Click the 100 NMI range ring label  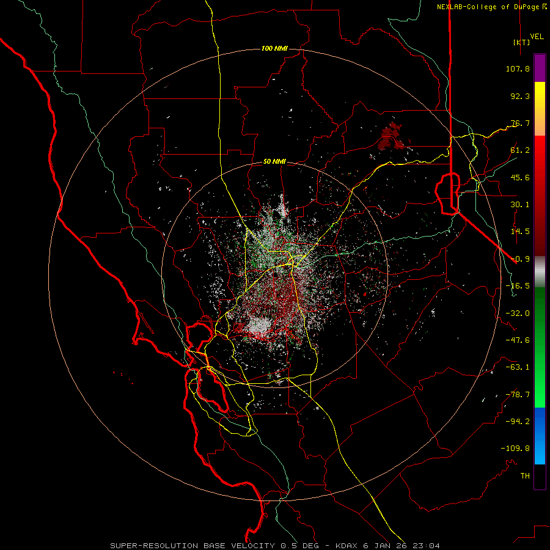(x=274, y=48)
